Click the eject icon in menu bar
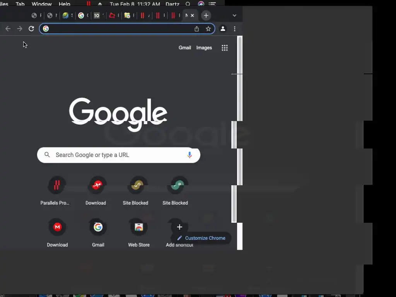Screen dimensions: 396x297 (x=100, y=4)
